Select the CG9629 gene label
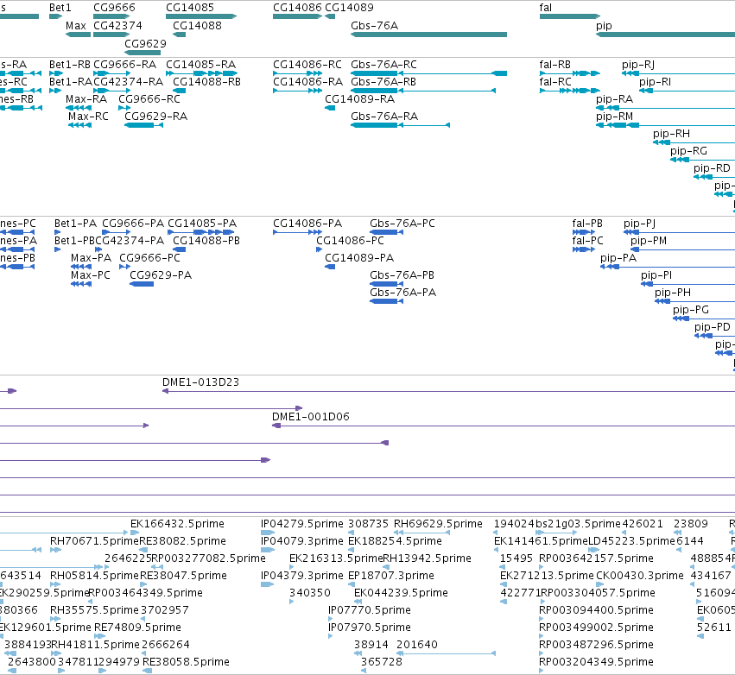The width and height of the screenshot is (735, 675). point(145,43)
